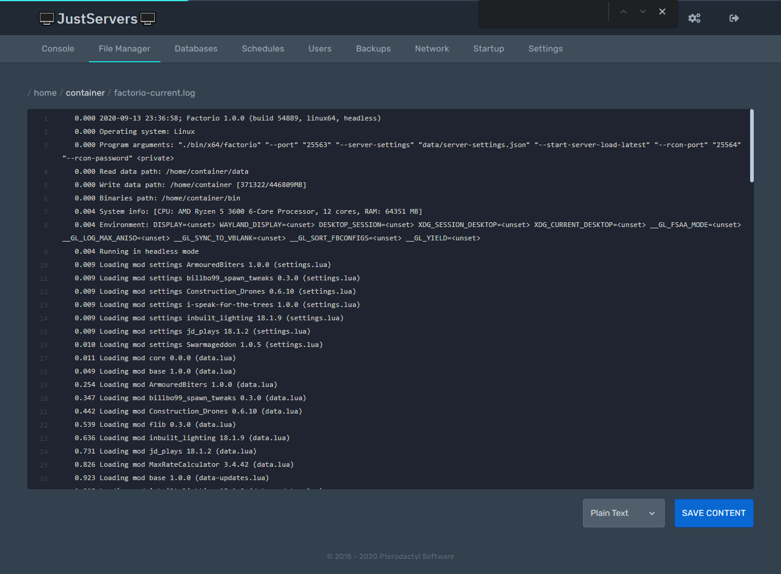
Task: Switch to the File Manager tab
Action: point(125,48)
